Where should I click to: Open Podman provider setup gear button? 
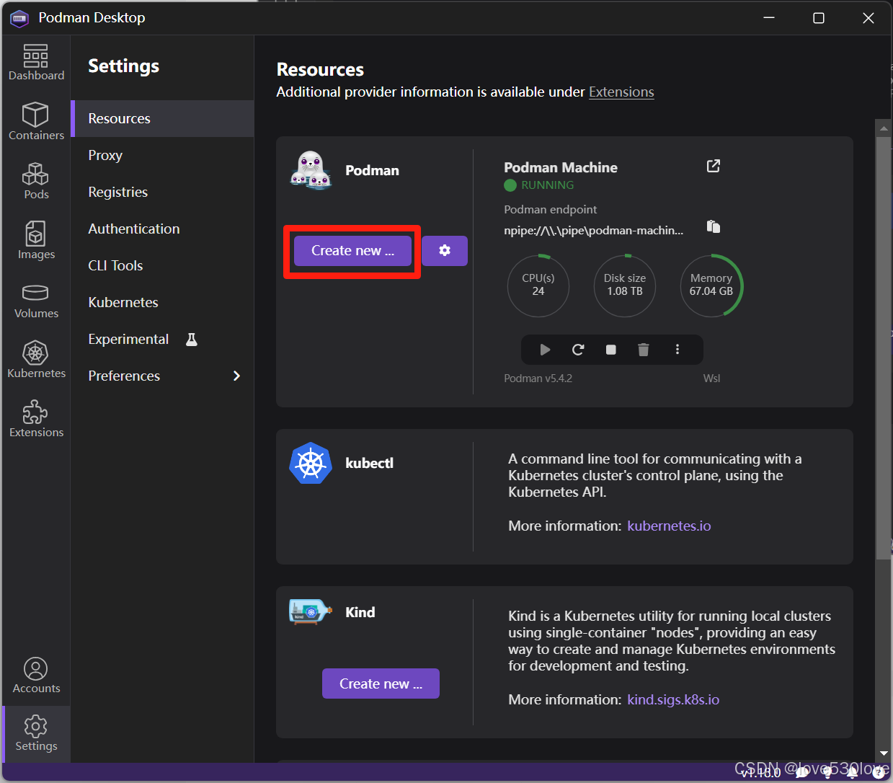pos(445,251)
